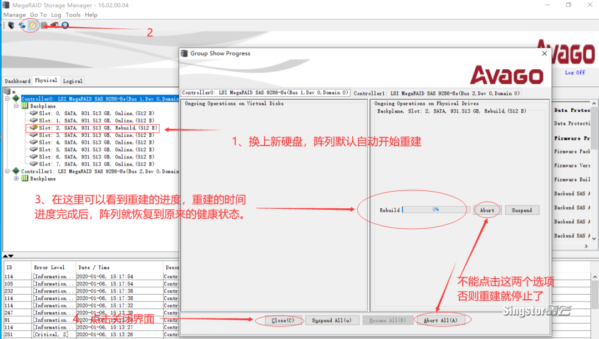This screenshot has height=339, width=599.
Task: Click the Controller0 green chip icon
Action: pyautogui.click(x=16, y=99)
